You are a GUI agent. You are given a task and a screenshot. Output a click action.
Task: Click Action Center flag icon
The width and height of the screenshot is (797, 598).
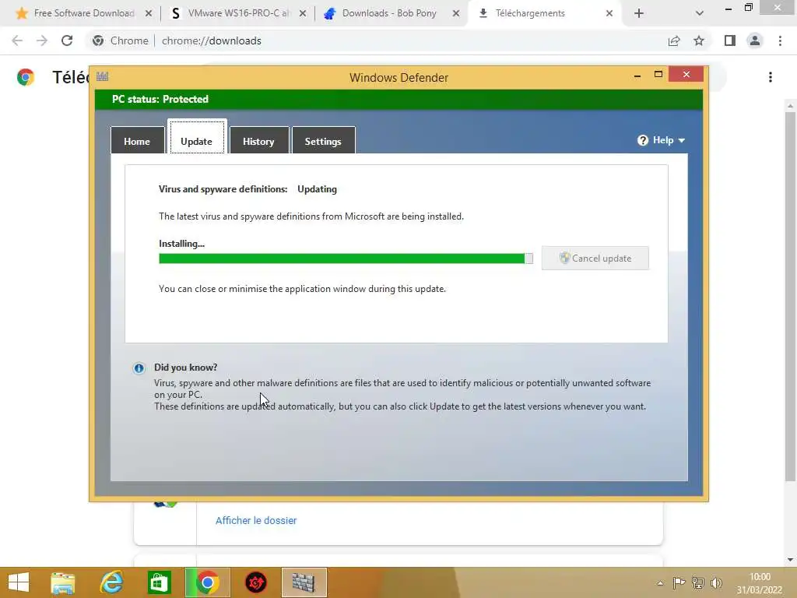679,582
